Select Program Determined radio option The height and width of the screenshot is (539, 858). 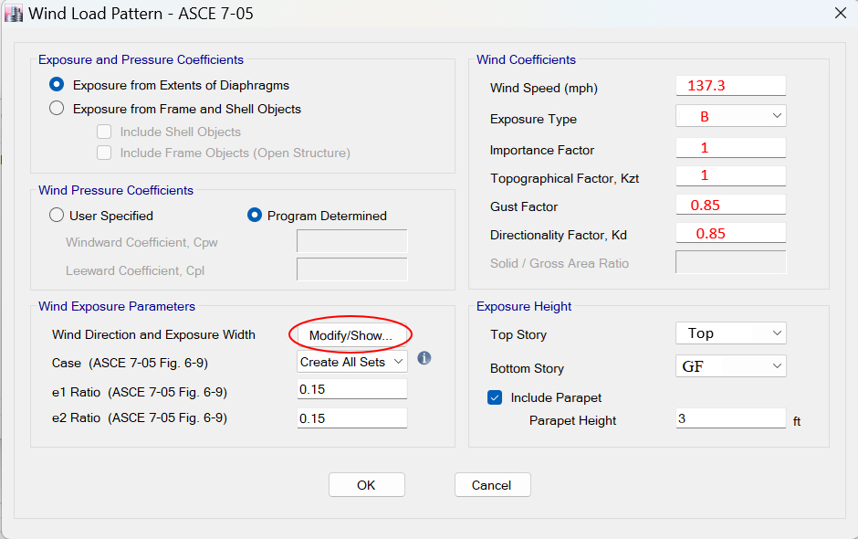pos(256,216)
